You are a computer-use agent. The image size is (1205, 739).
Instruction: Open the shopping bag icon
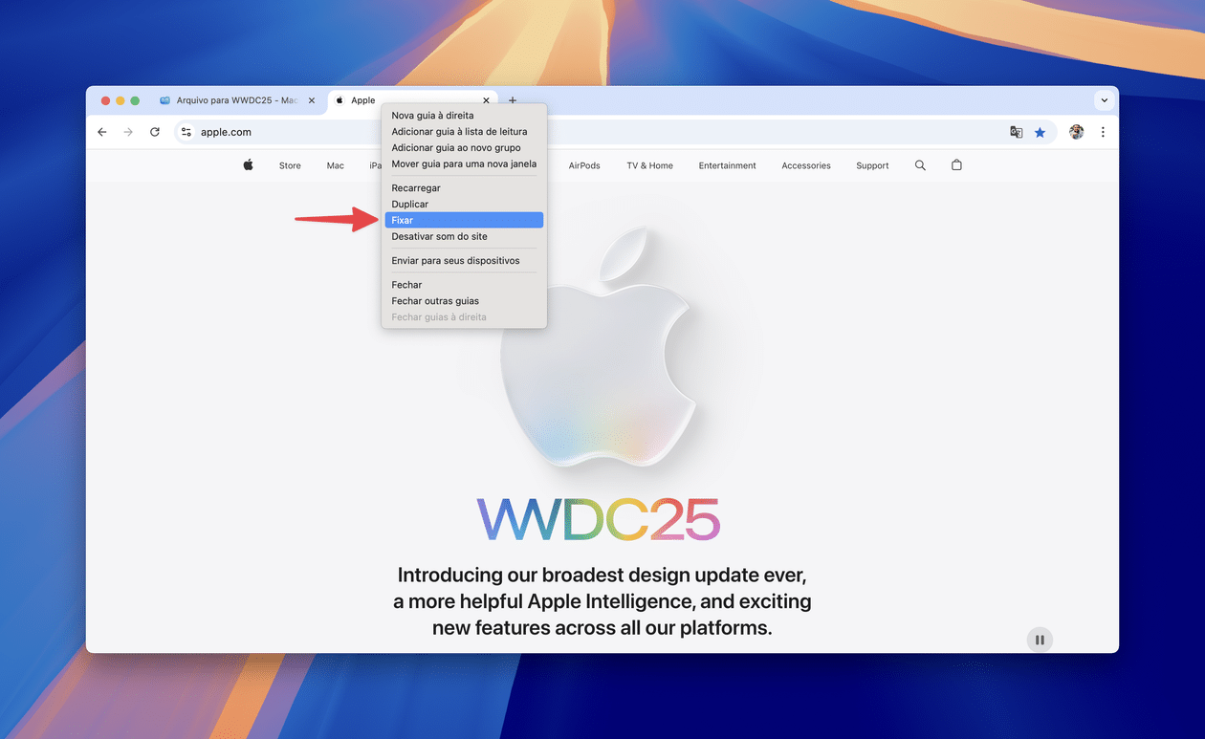tap(956, 165)
